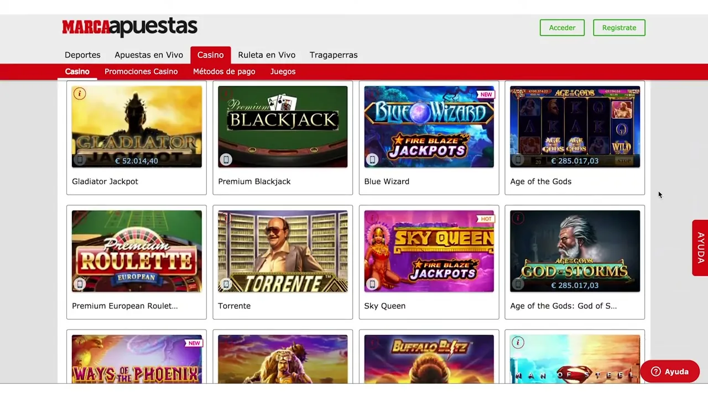The height and width of the screenshot is (398, 708).
Task: Click the info icon on Gladiator Jackpot
Action: pyautogui.click(x=80, y=94)
